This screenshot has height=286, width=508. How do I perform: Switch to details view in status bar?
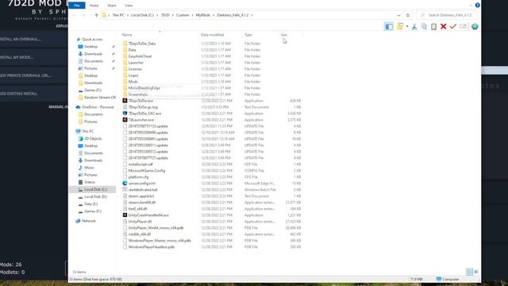pyautogui.click(x=469, y=272)
